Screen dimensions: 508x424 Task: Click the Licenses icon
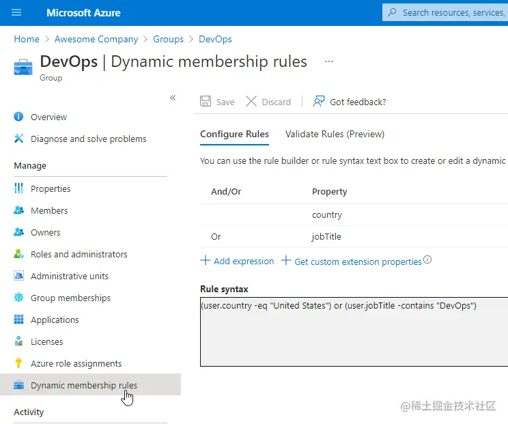coord(18,341)
